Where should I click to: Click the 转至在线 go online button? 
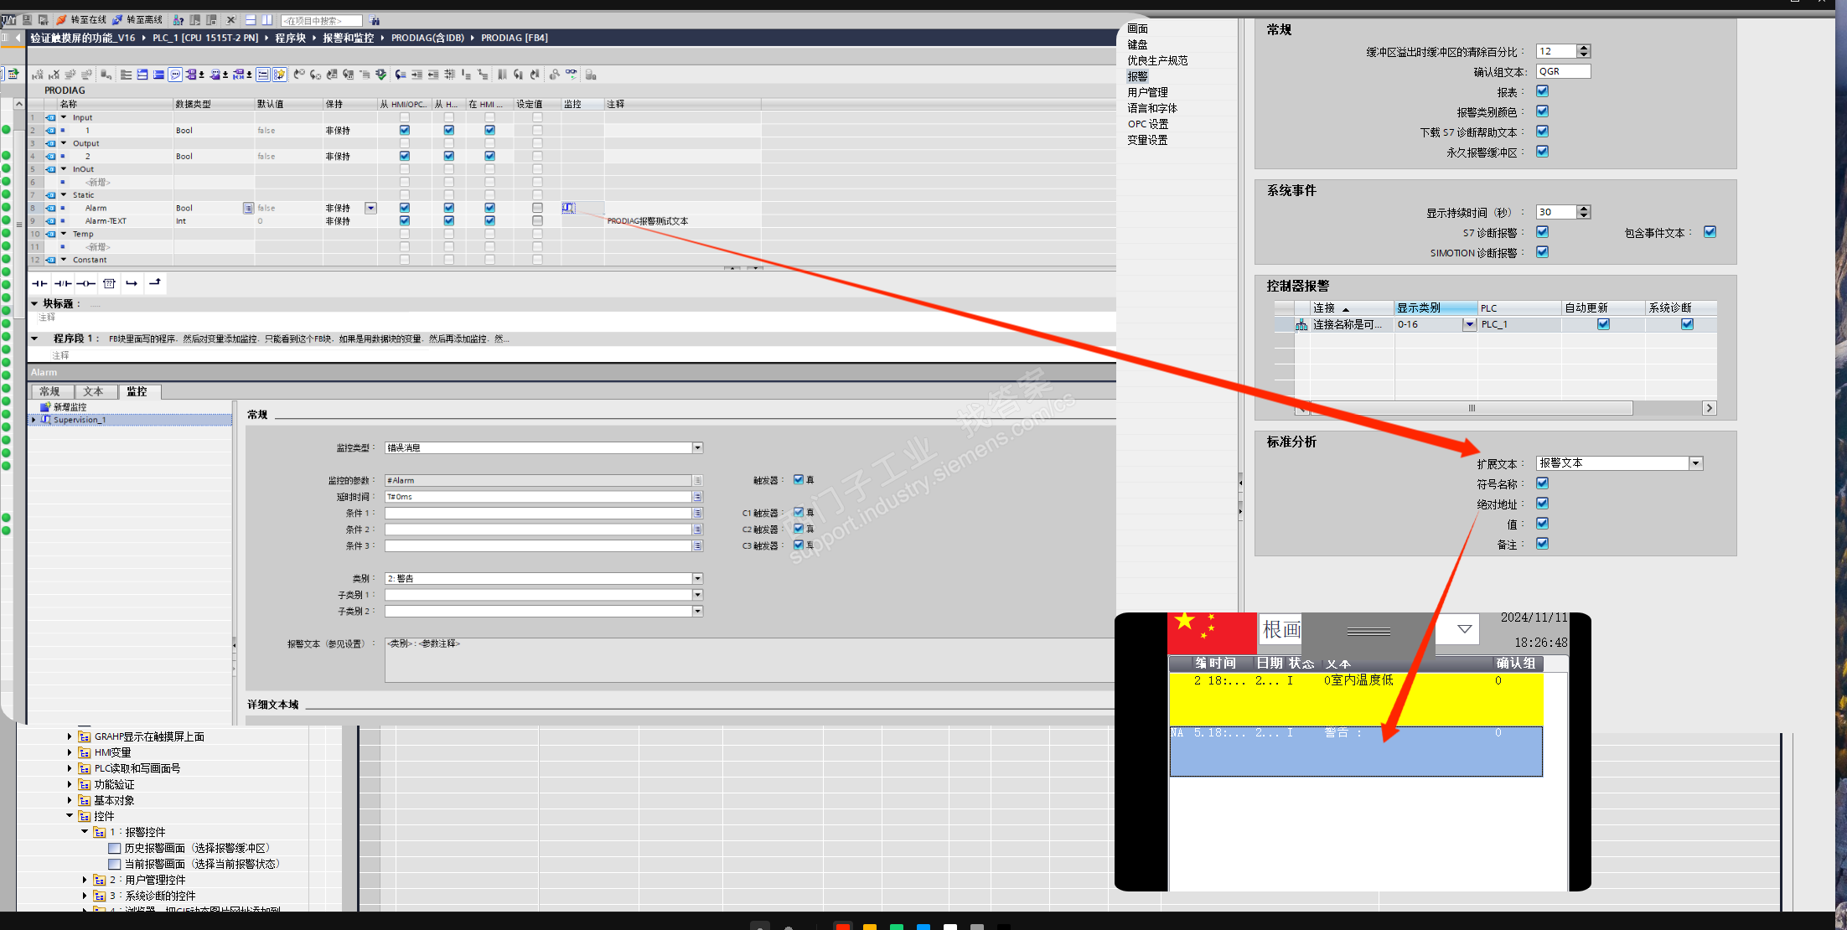(x=82, y=19)
